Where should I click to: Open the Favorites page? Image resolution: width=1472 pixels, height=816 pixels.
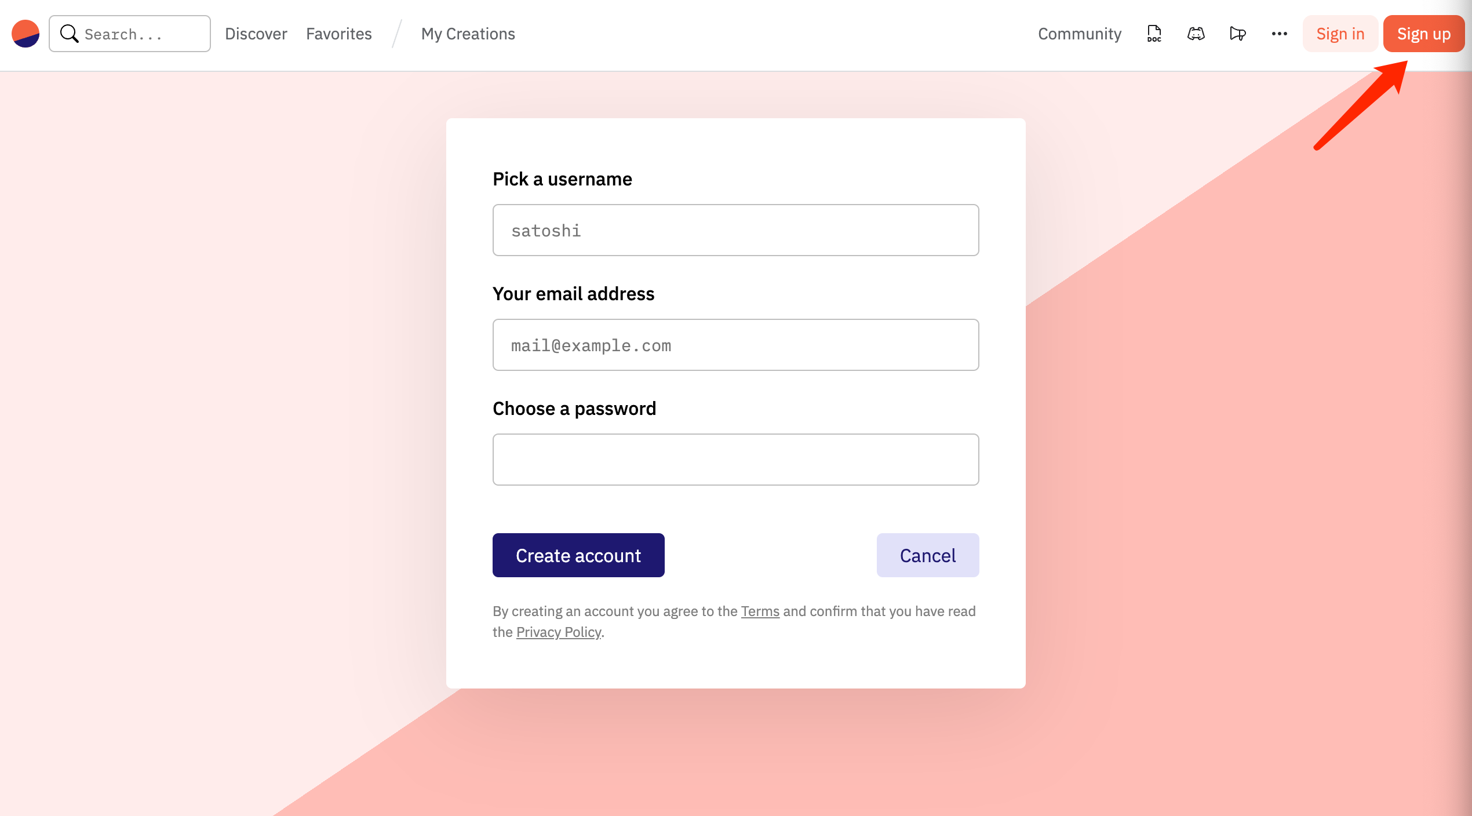[x=338, y=34]
